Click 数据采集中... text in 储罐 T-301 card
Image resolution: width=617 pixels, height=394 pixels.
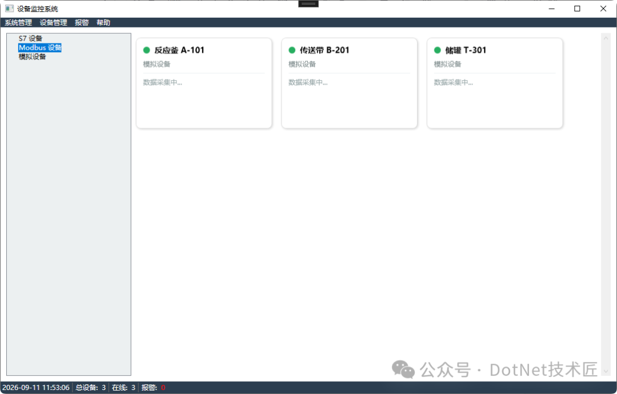click(453, 82)
